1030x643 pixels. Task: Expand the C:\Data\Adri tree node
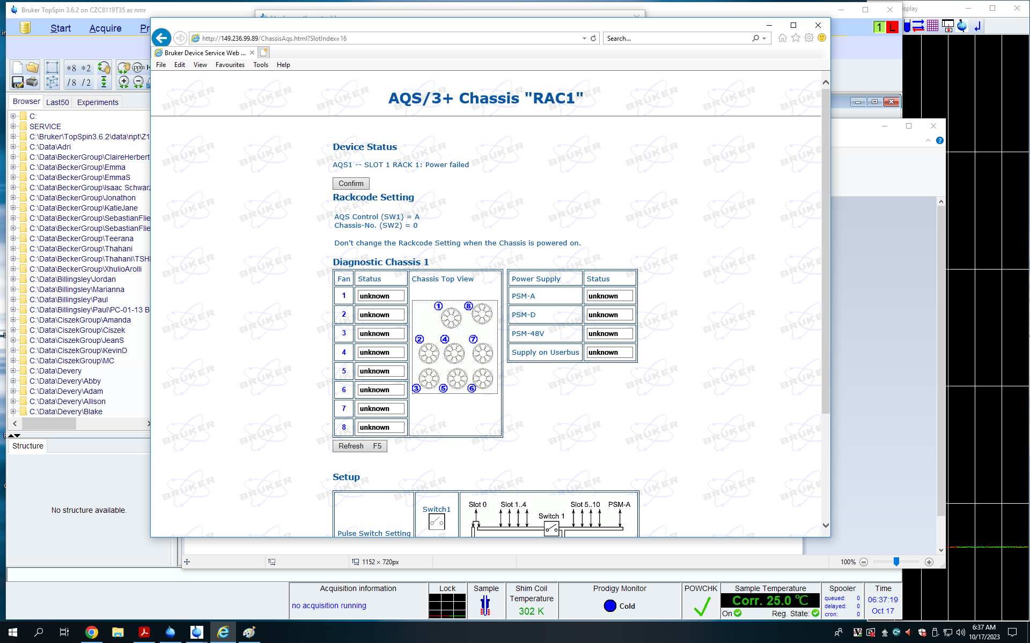point(13,147)
